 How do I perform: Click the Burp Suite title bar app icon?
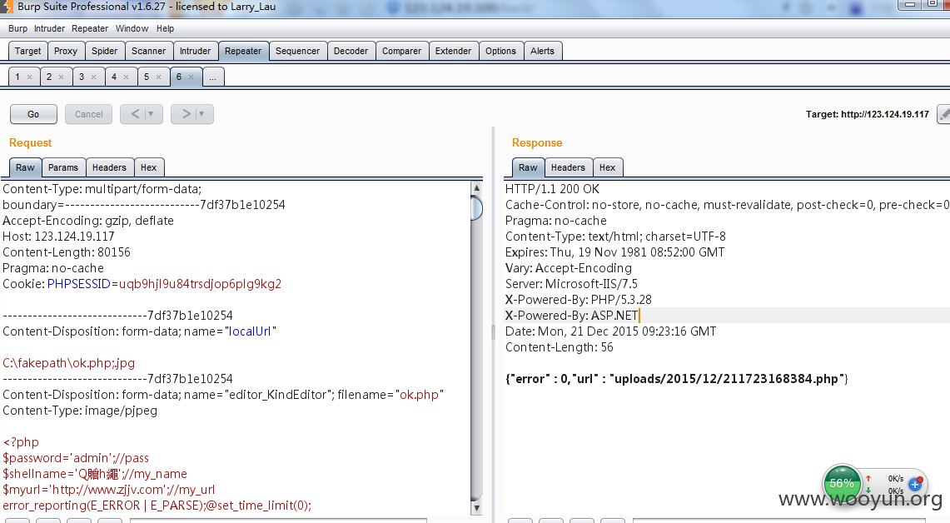[7, 7]
